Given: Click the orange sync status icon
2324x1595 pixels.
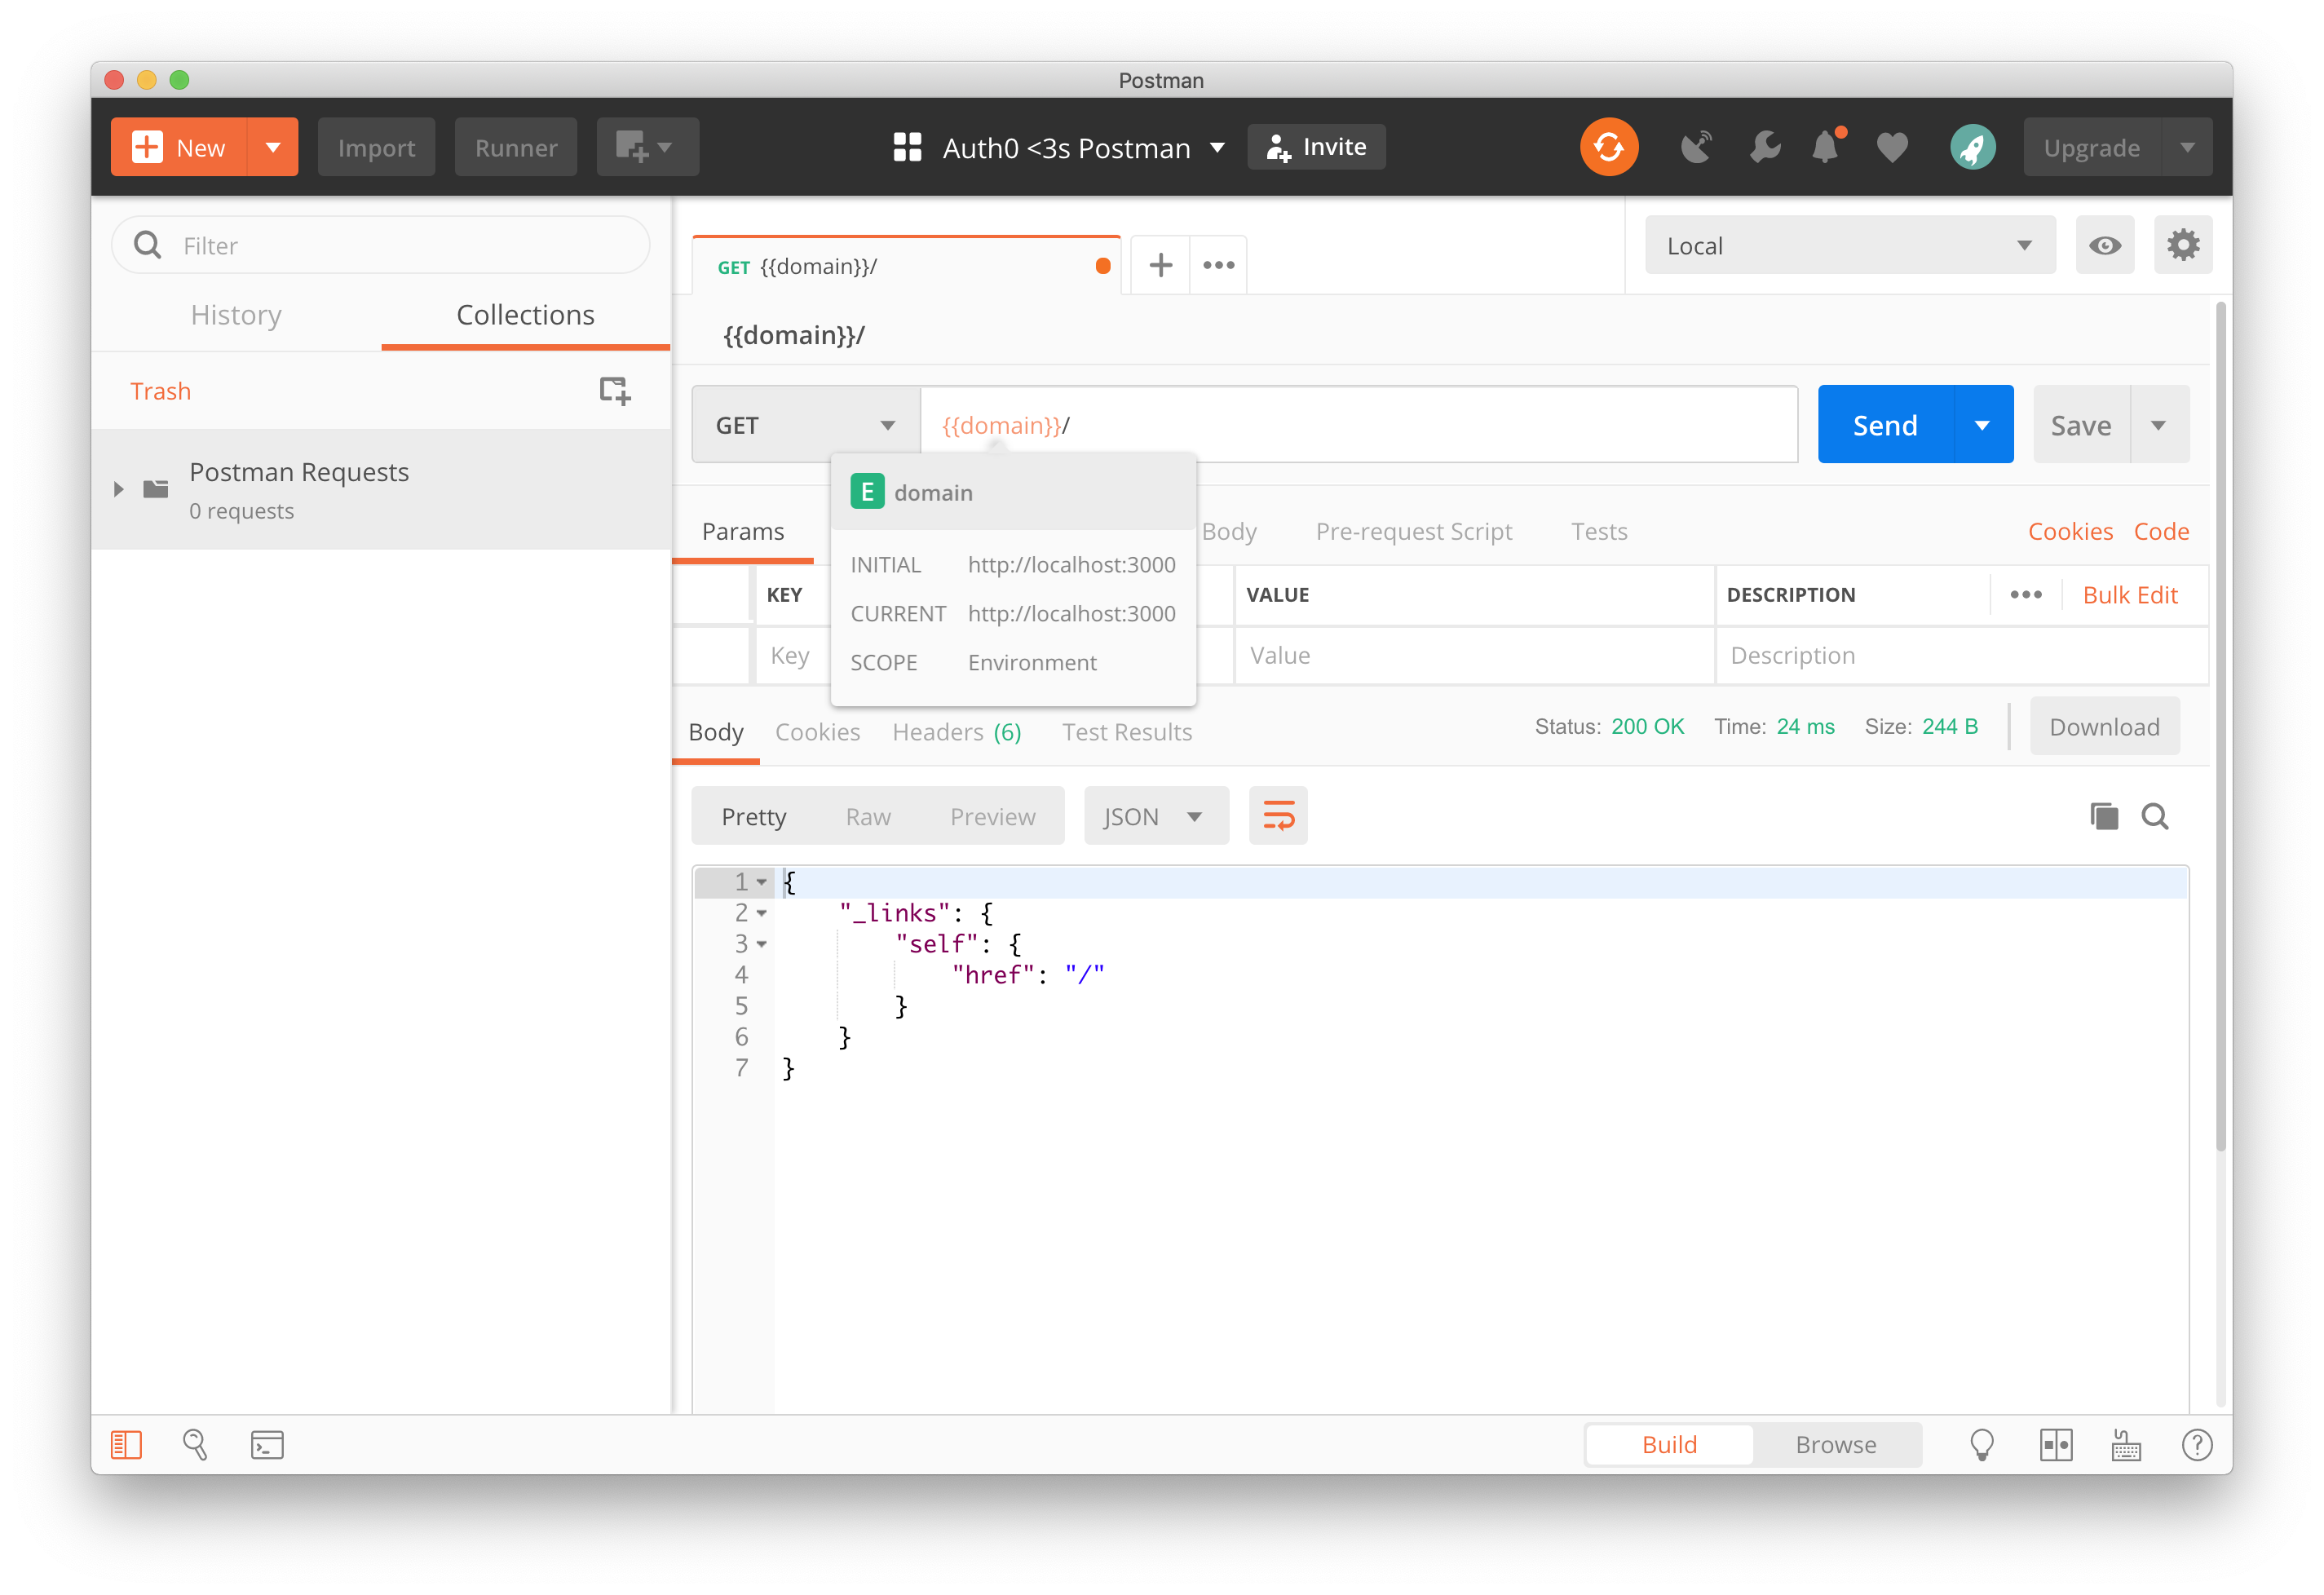Looking at the screenshot, I should click(x=1608, y=147).
